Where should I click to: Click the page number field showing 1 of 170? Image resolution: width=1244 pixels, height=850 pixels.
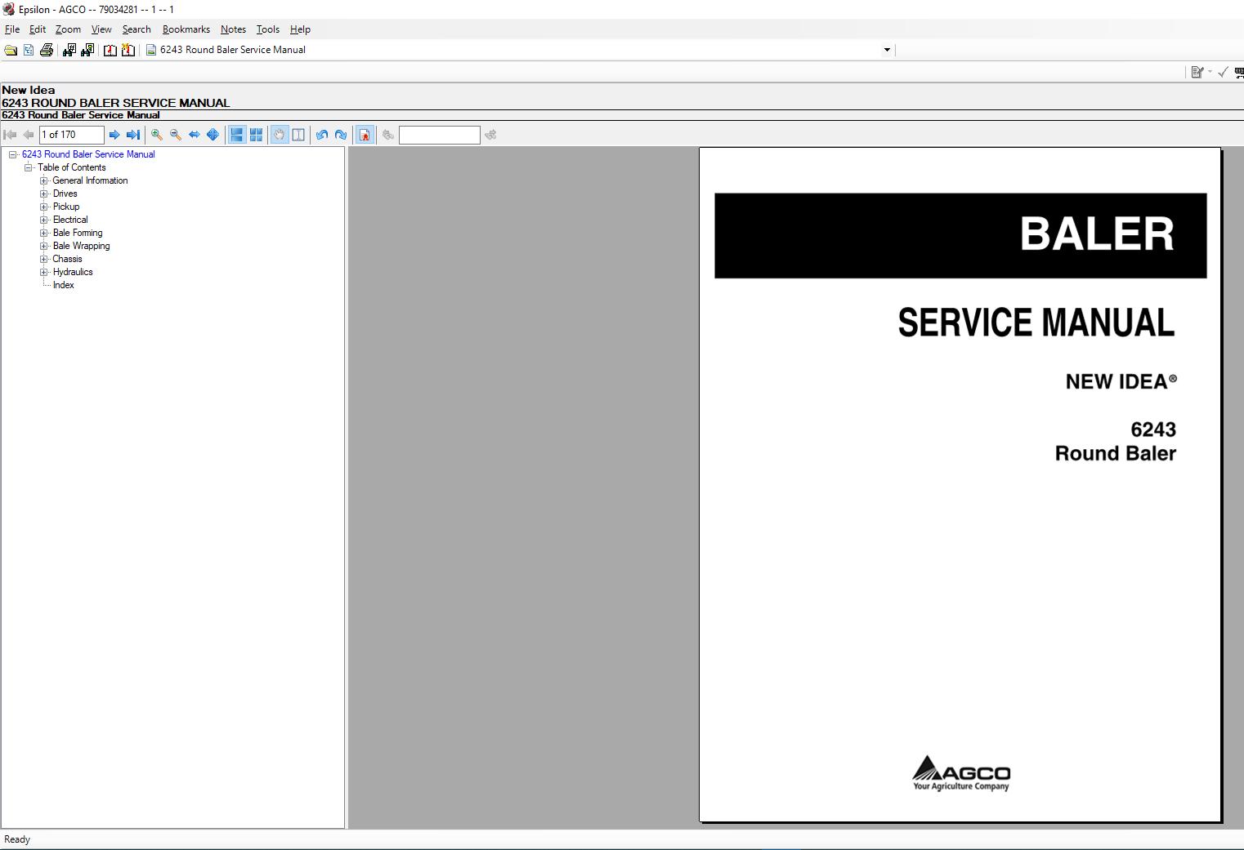[72, 135]
